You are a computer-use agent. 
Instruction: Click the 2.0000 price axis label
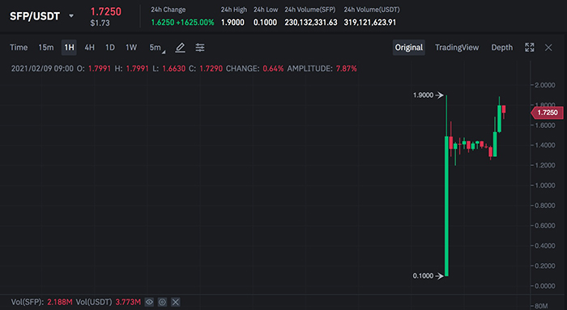tap(544, 85)
